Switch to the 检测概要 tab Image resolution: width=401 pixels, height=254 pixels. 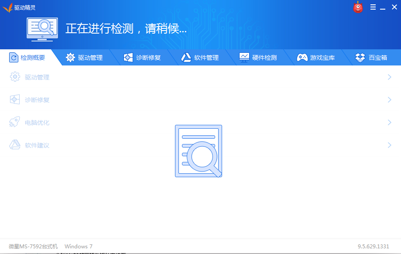click(x=30, y=57)
